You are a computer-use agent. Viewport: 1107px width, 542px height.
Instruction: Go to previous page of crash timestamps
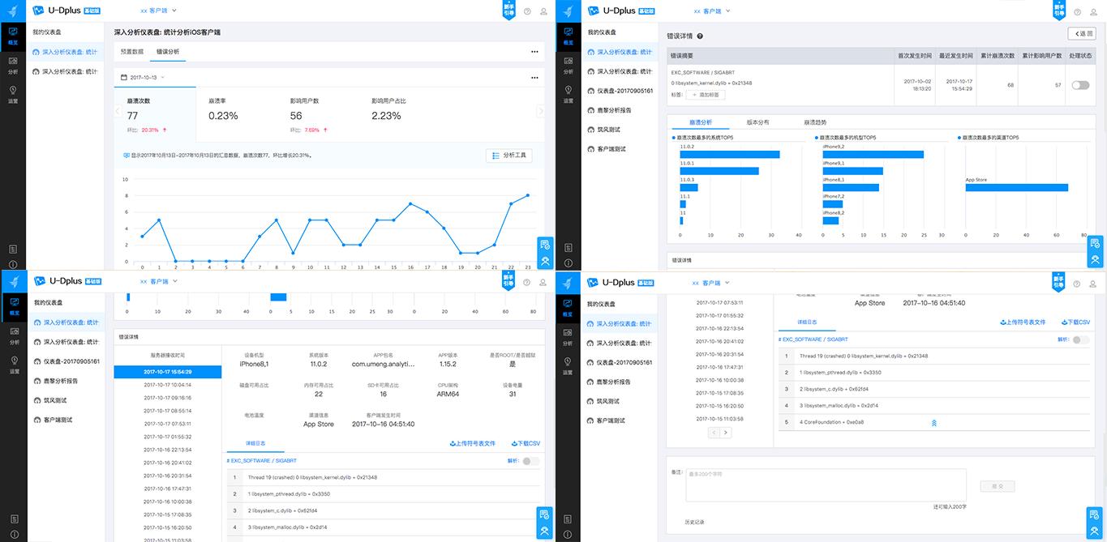[x=714, y=433]
